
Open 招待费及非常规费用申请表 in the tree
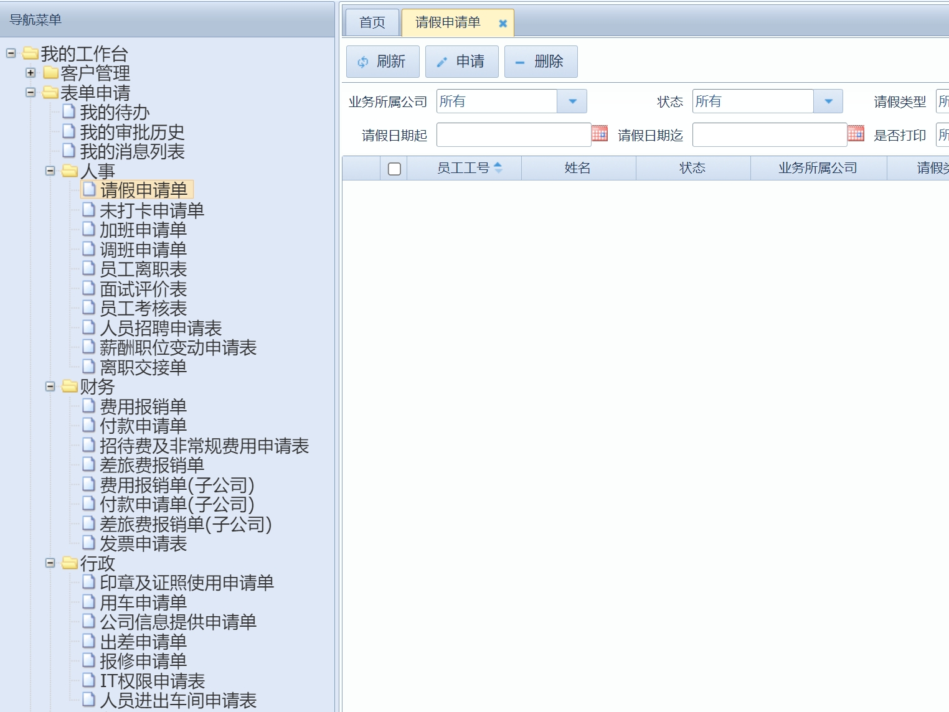pyautogui.click(x=204, y=446)
